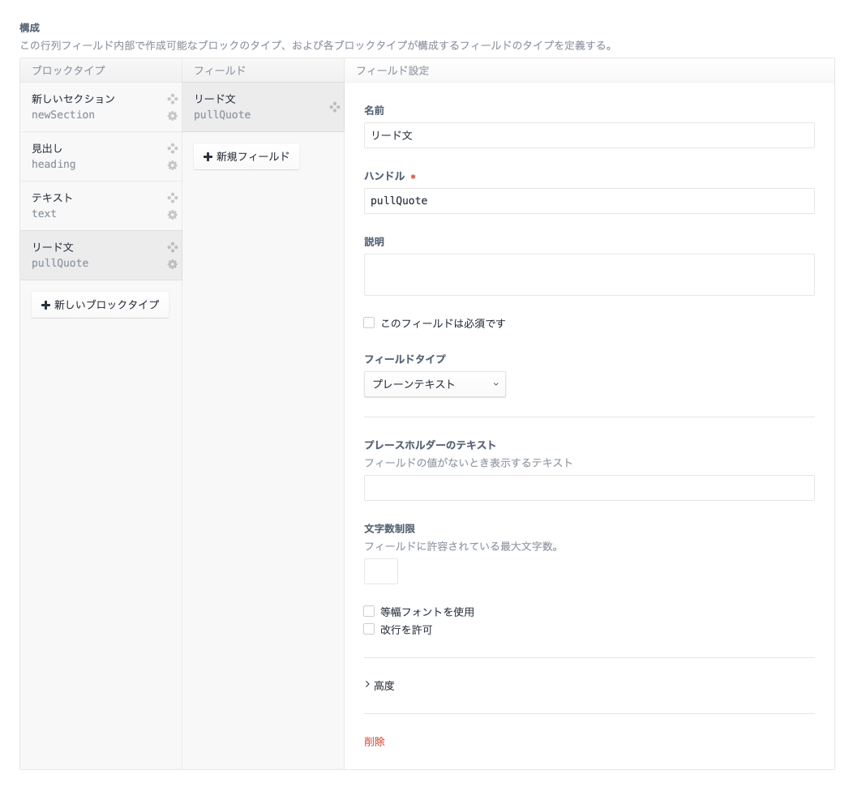Click the red 削除 link
Viewport: 853px width, 791px height.
pos(375,742)
